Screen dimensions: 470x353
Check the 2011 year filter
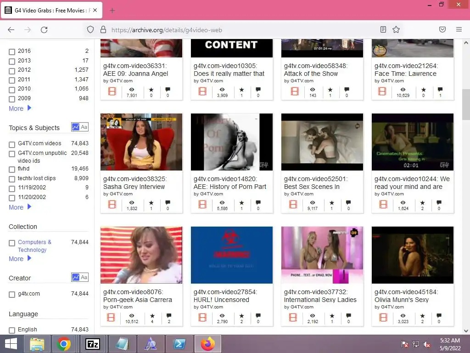[x=12, y=80]
